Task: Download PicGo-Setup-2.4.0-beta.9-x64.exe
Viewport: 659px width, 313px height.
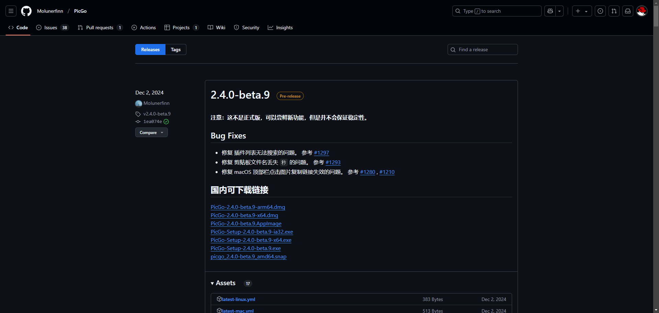Action: point(251,240)
